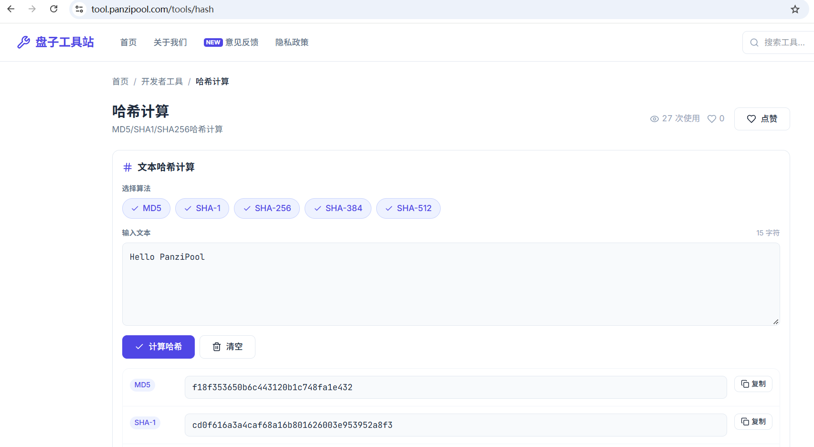Click the wrench logo icon
This screenshot has width=814, height=447.
coord(23,43)
